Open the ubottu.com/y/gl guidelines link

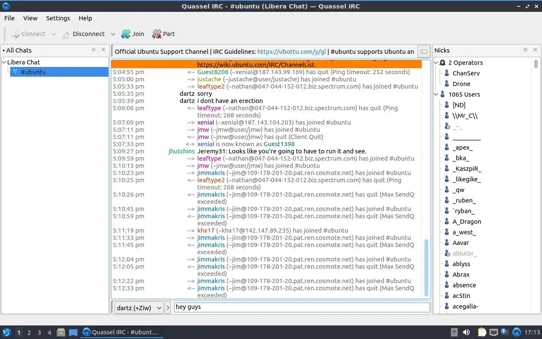pos(292,52)
